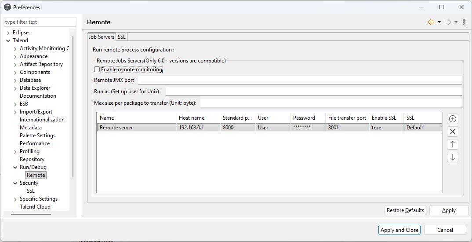Click the move down arrow icon
This screenshot has width=472, height=242.
453,157
